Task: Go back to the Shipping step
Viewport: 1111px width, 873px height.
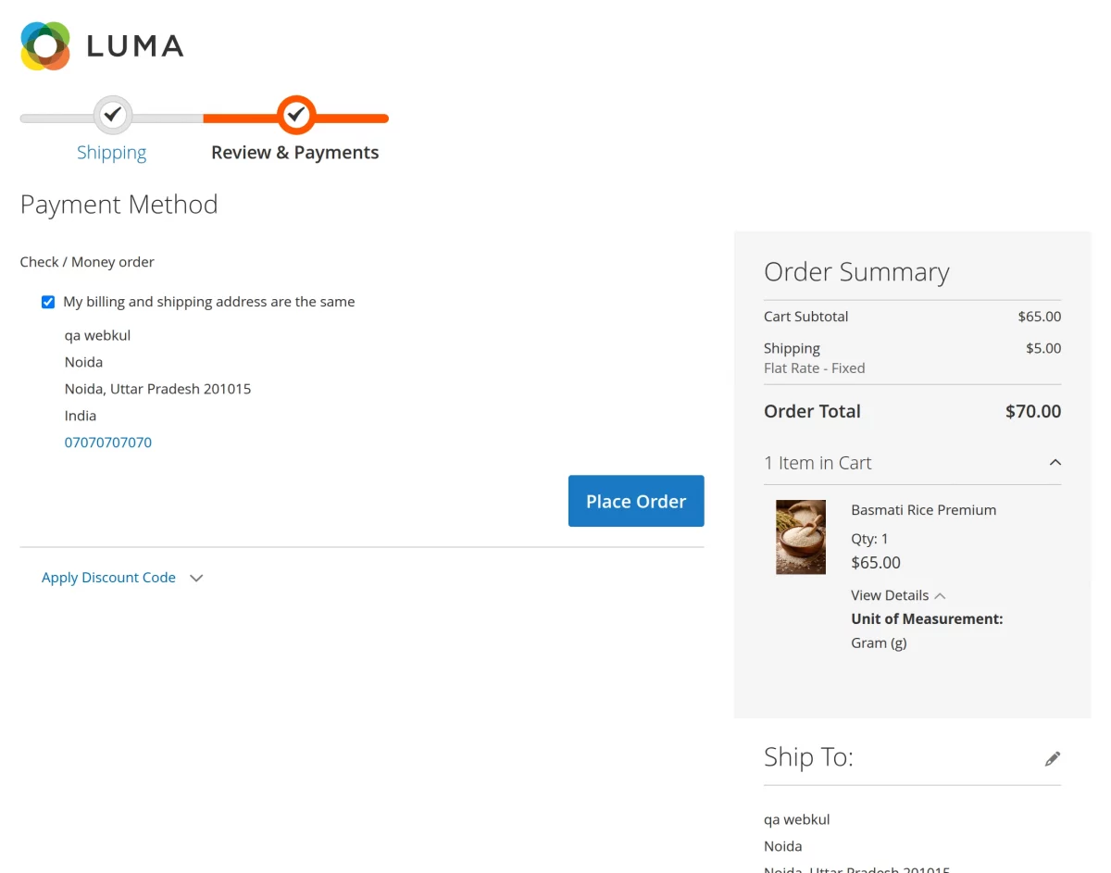Action: coord(111,152)
